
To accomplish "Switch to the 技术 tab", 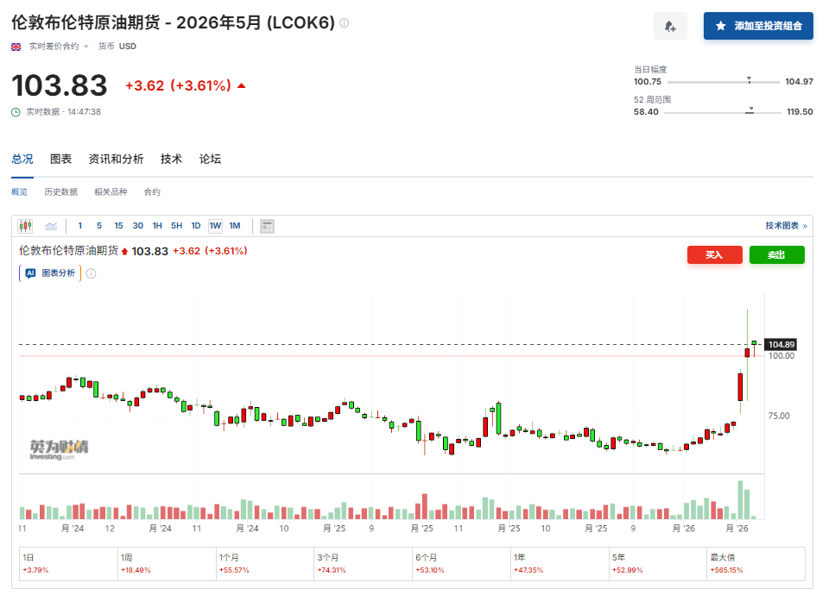I will coord(170,160).
